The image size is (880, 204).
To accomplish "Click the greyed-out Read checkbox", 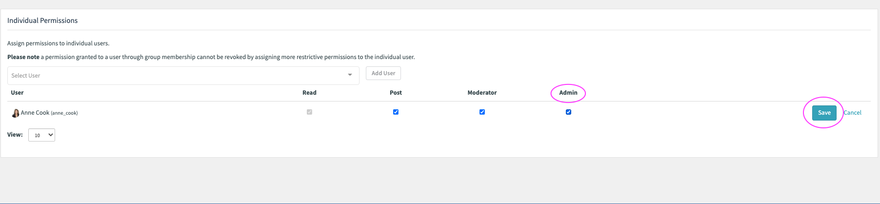I will (x=309, y=112).
